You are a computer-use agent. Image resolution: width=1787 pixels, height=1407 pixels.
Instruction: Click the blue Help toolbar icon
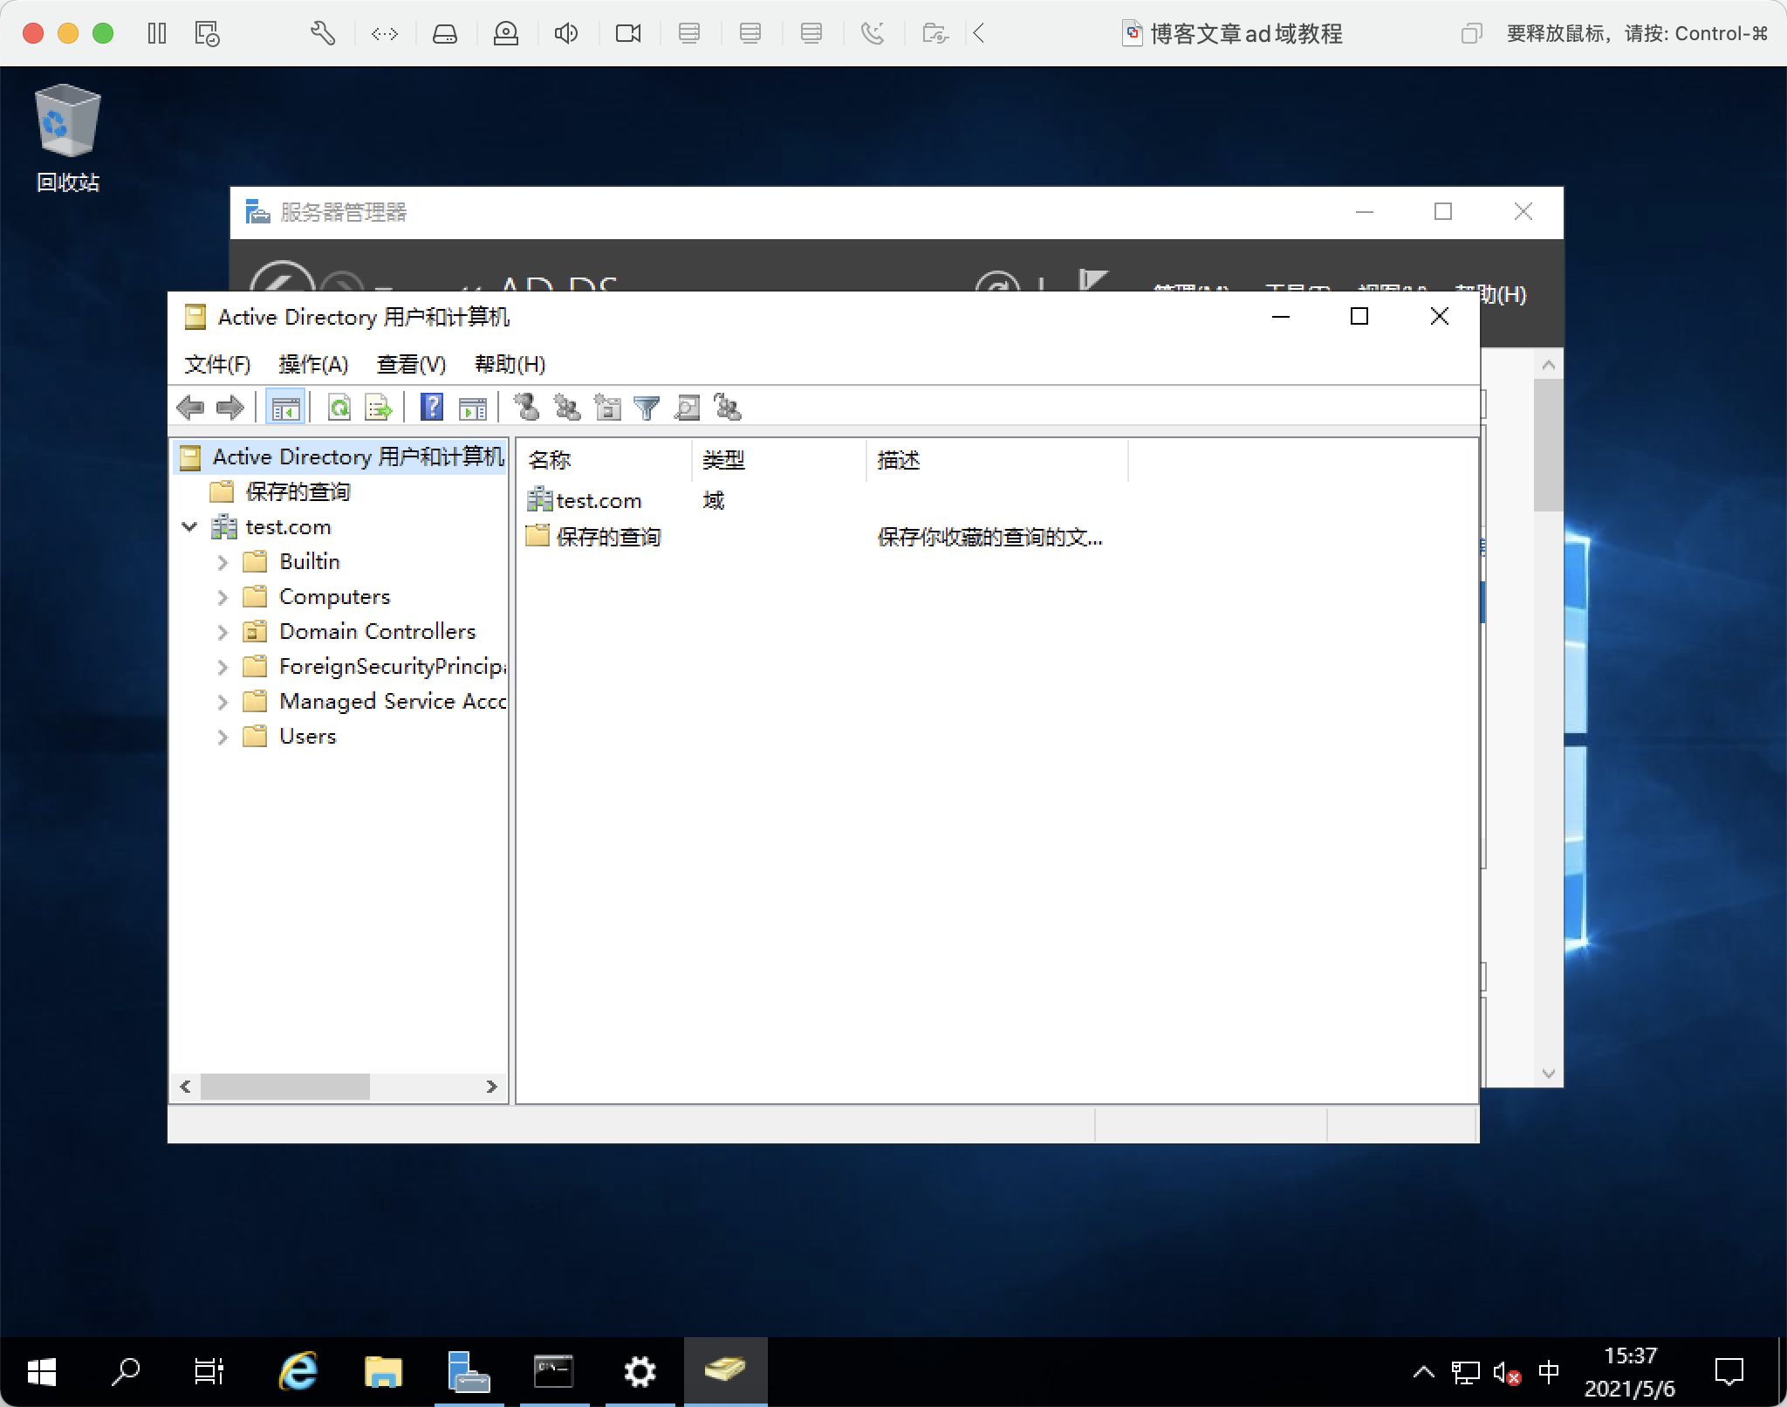(x=432, y=408)
